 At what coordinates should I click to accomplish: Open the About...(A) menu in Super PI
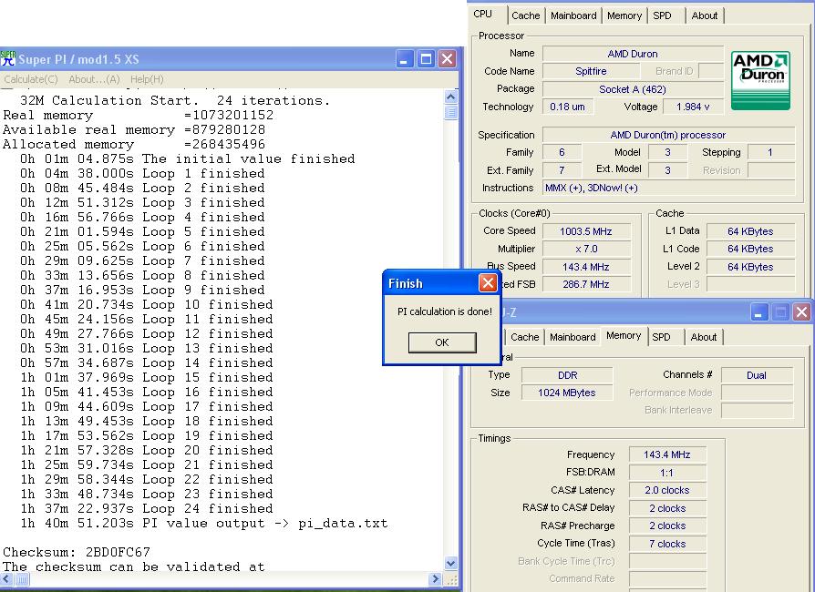94,79
